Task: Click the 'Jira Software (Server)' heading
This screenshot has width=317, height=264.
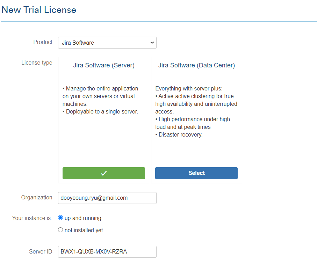Action: click(x=104, y=65)
